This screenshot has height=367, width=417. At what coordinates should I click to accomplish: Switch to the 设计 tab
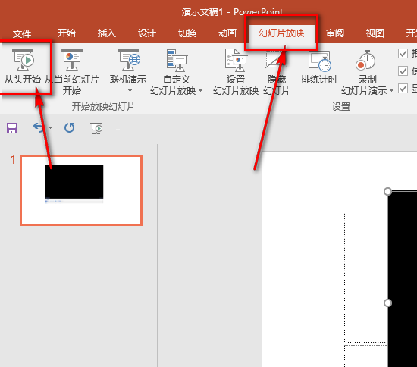147,33
